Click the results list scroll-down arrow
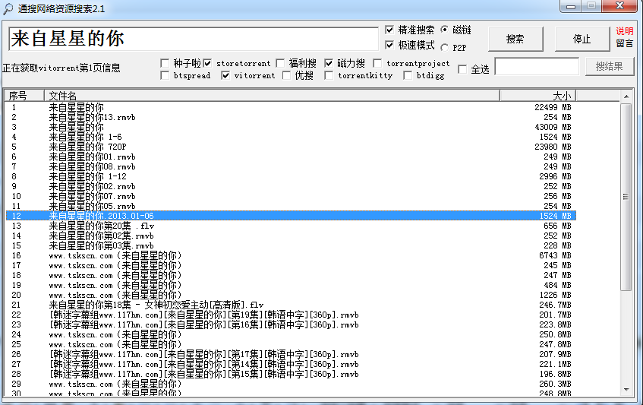Screen dimensions: 643x405 pos(626,390)
